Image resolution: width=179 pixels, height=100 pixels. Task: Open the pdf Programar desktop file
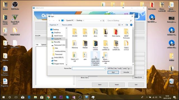pos(5,83)
